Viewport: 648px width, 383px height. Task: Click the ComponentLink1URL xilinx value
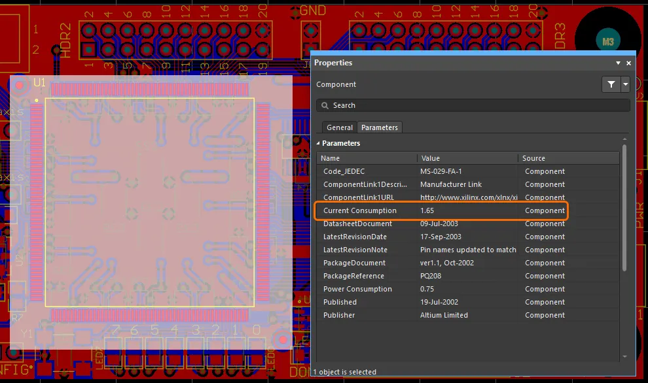[469, 197]
